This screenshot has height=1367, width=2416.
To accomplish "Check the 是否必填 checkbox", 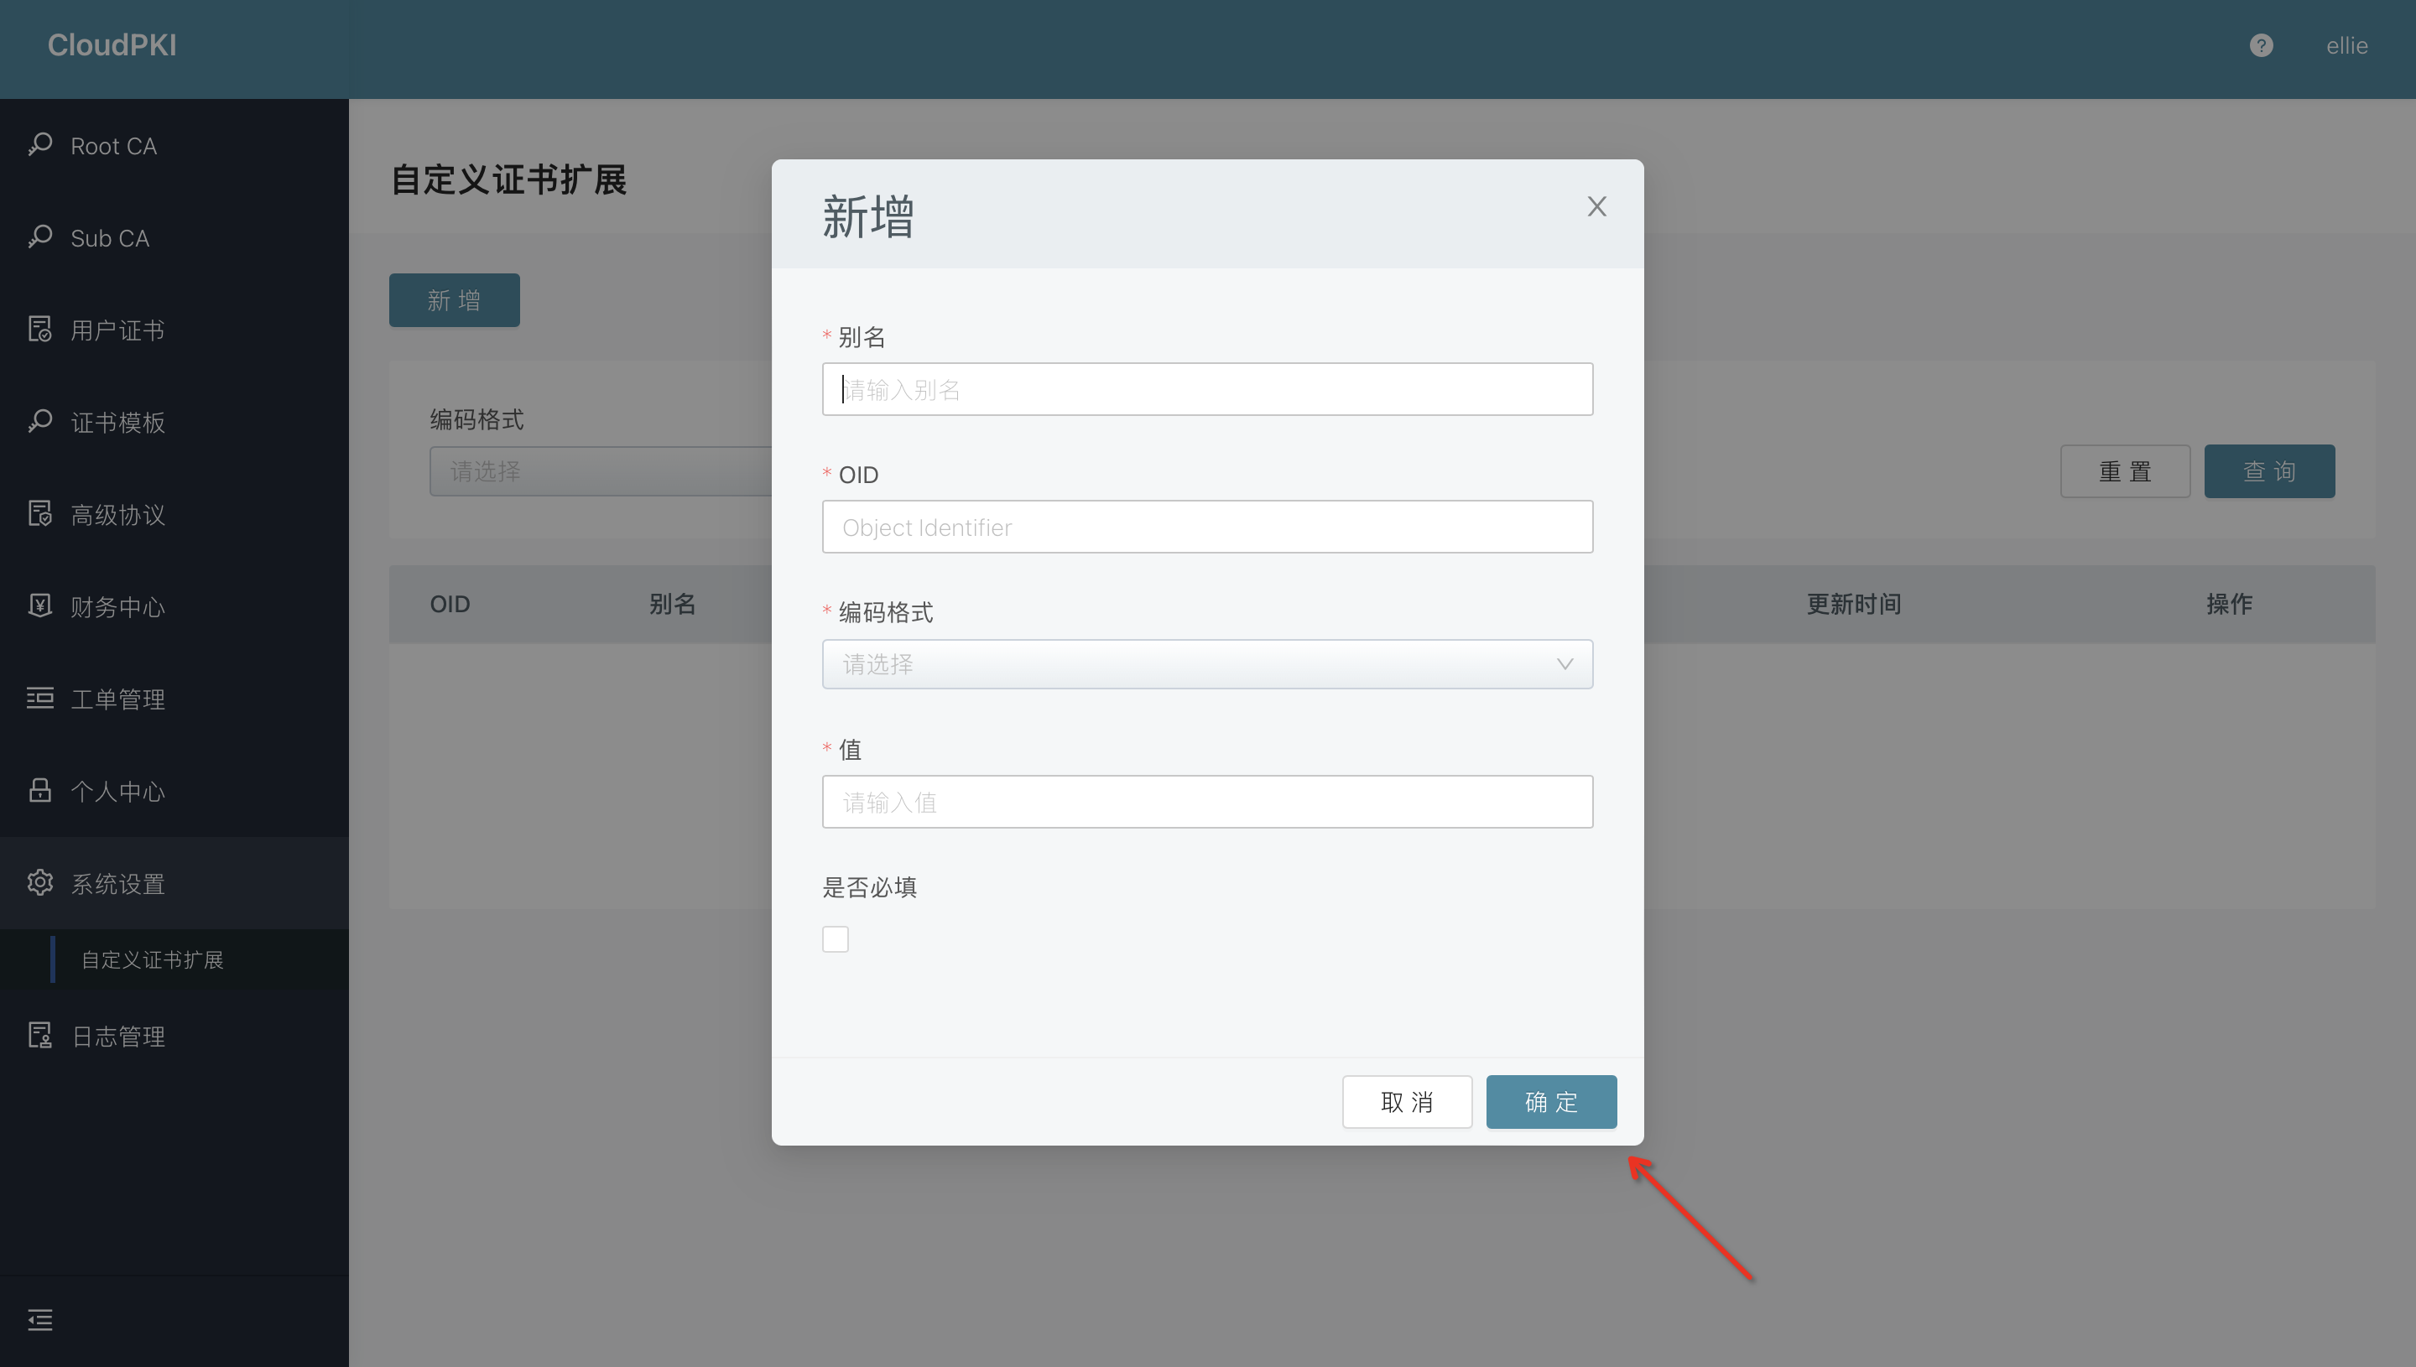I will pos(835,939).
